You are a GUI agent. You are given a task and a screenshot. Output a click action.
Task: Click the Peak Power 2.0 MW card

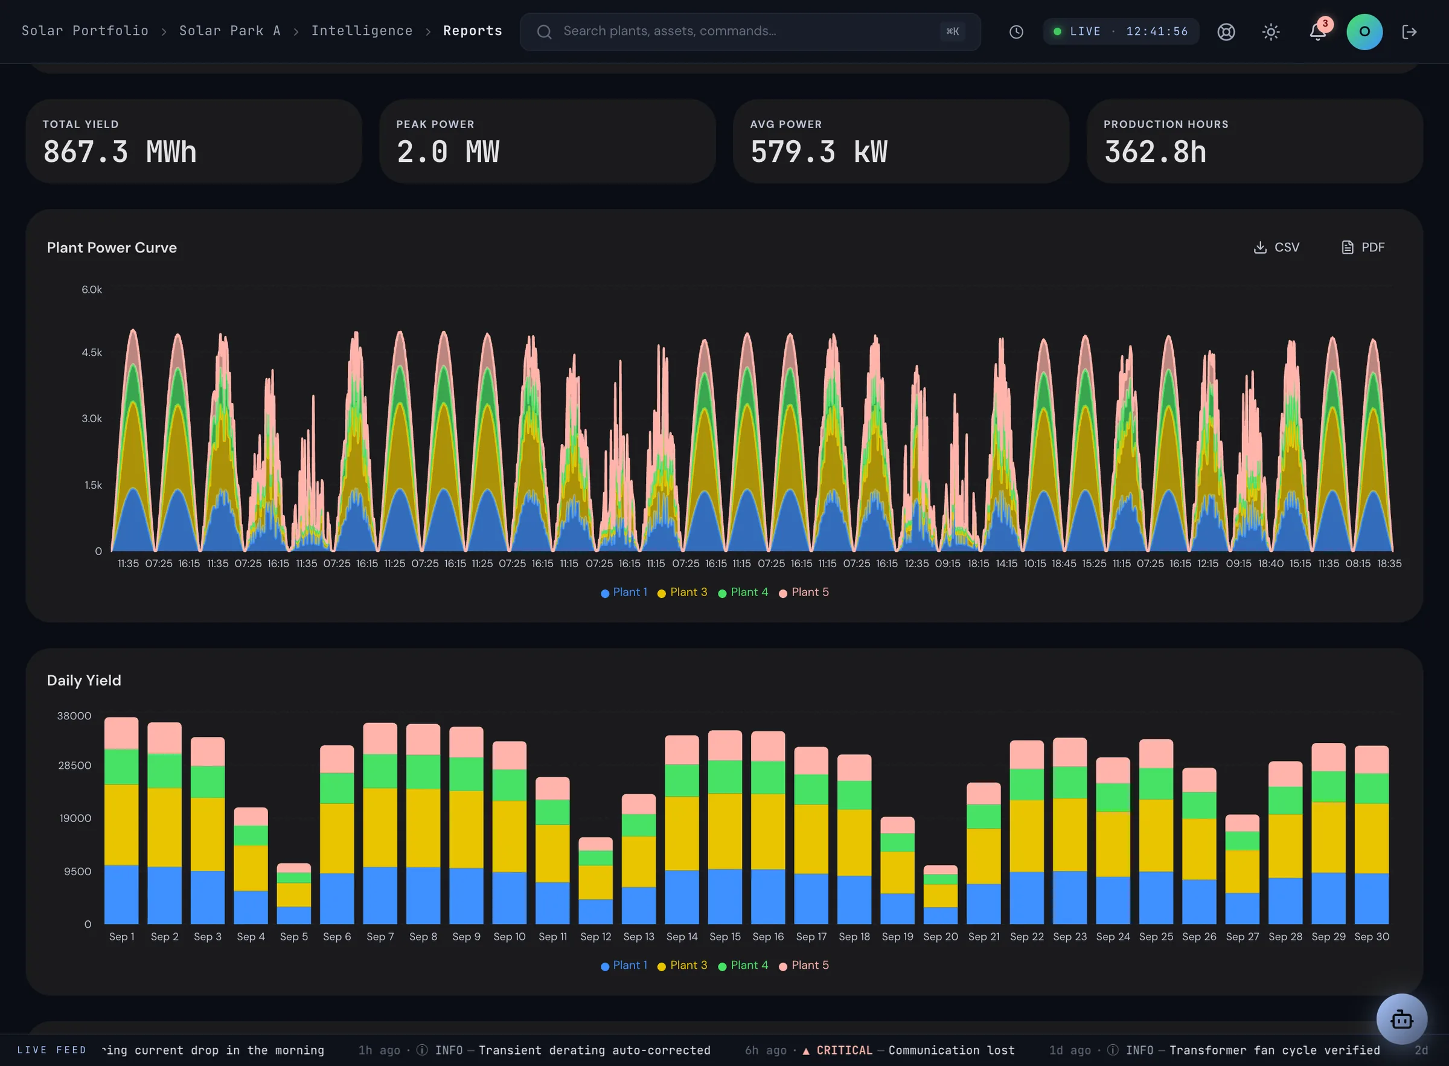click(x=547, y=141)
